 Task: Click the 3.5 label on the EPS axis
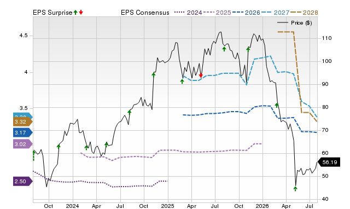24,108
